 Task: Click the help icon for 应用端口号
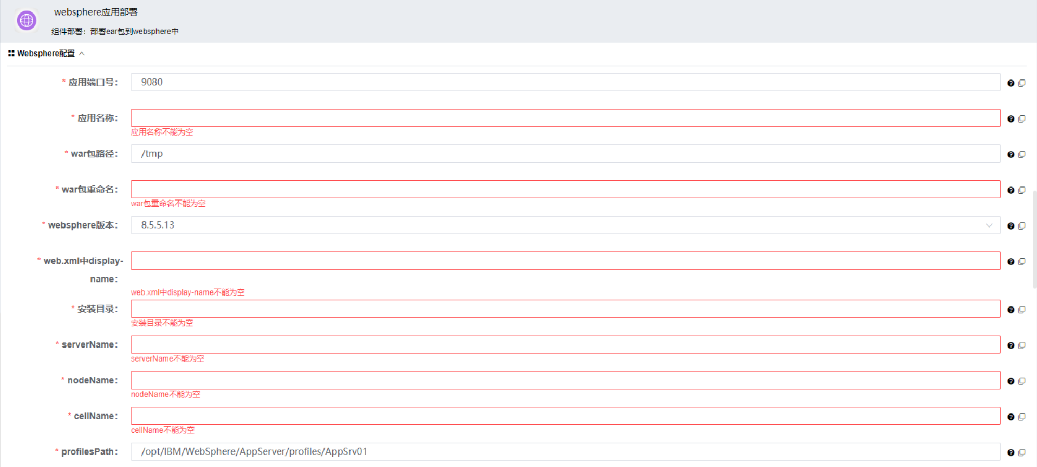(1010, 83)
